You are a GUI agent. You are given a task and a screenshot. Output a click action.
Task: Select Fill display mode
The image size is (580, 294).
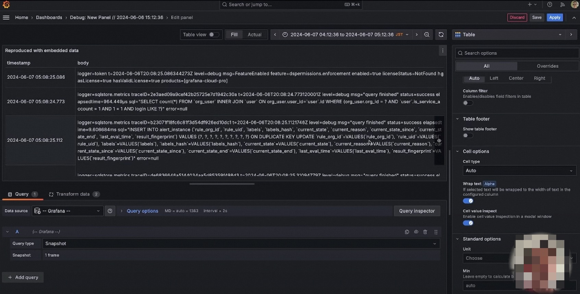tap(234, 35)
